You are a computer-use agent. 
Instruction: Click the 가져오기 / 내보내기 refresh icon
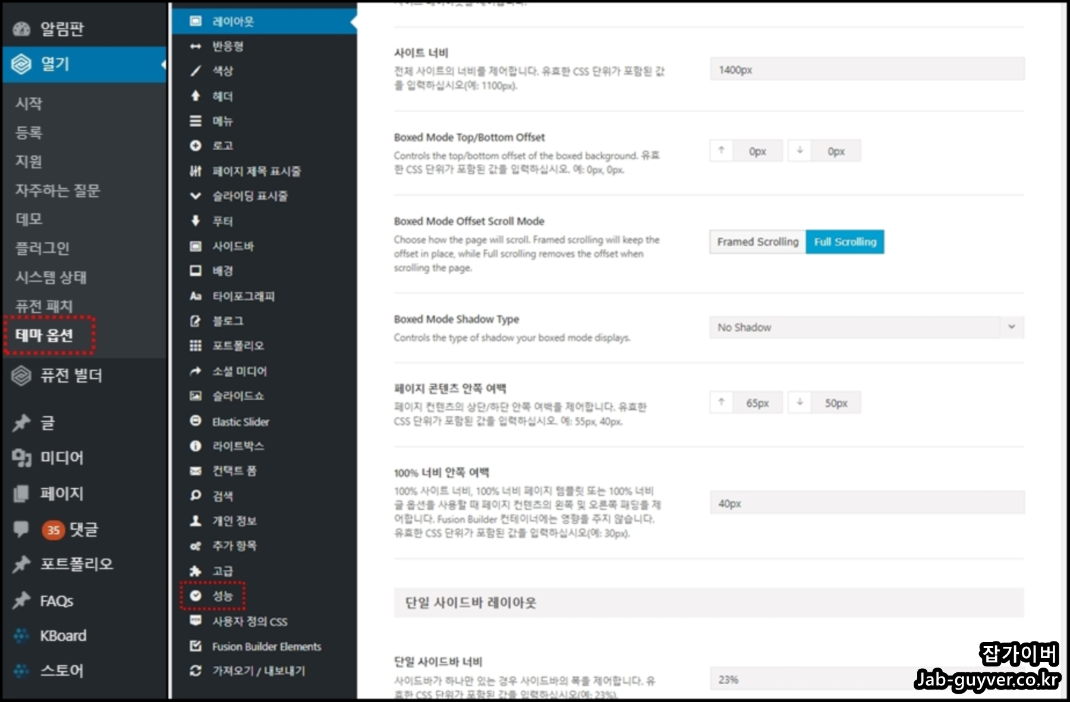click(x=196, y=671)
